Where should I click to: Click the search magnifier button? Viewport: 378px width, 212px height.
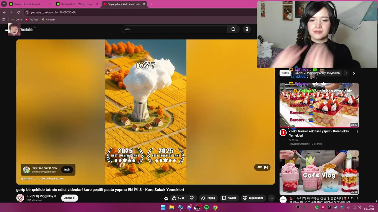pyautogui.click(x=233, y=29)
